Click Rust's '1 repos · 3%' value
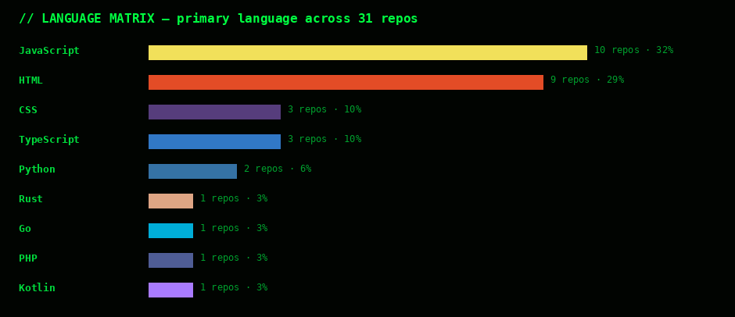735x317 pixels. point(234,198)
